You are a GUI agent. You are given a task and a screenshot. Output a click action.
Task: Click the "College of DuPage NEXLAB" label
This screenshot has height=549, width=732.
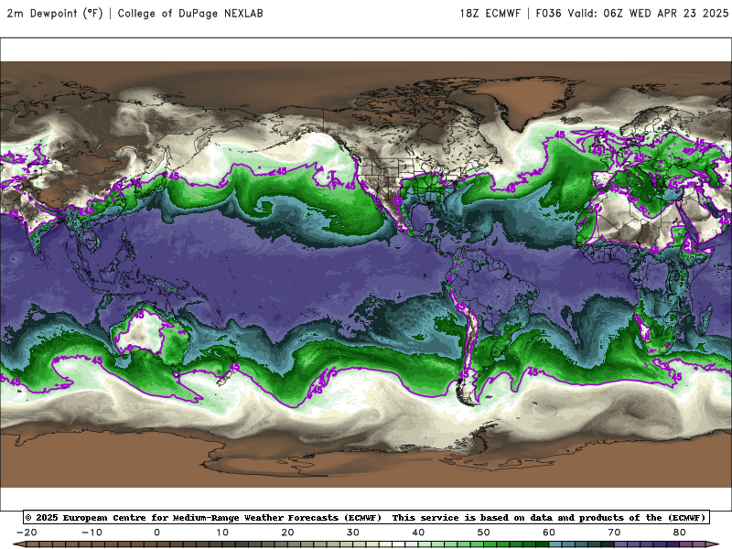click(x=190, y=13)
